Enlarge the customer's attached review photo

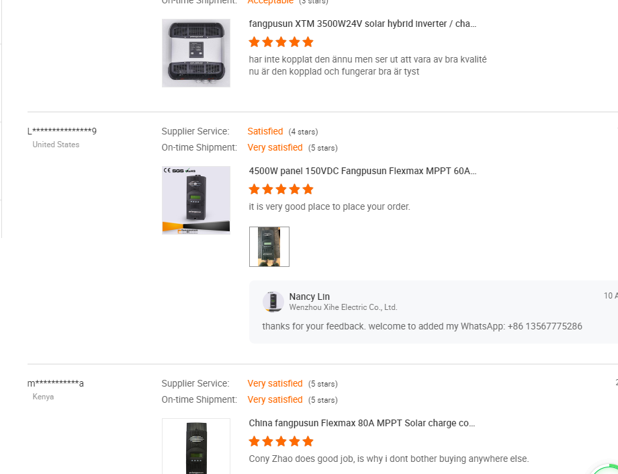269,247
